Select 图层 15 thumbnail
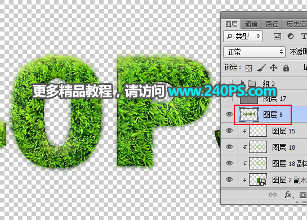307x220 pixels. [258, 131]
